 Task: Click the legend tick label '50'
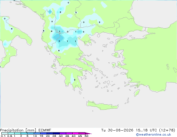pos(86,136)
